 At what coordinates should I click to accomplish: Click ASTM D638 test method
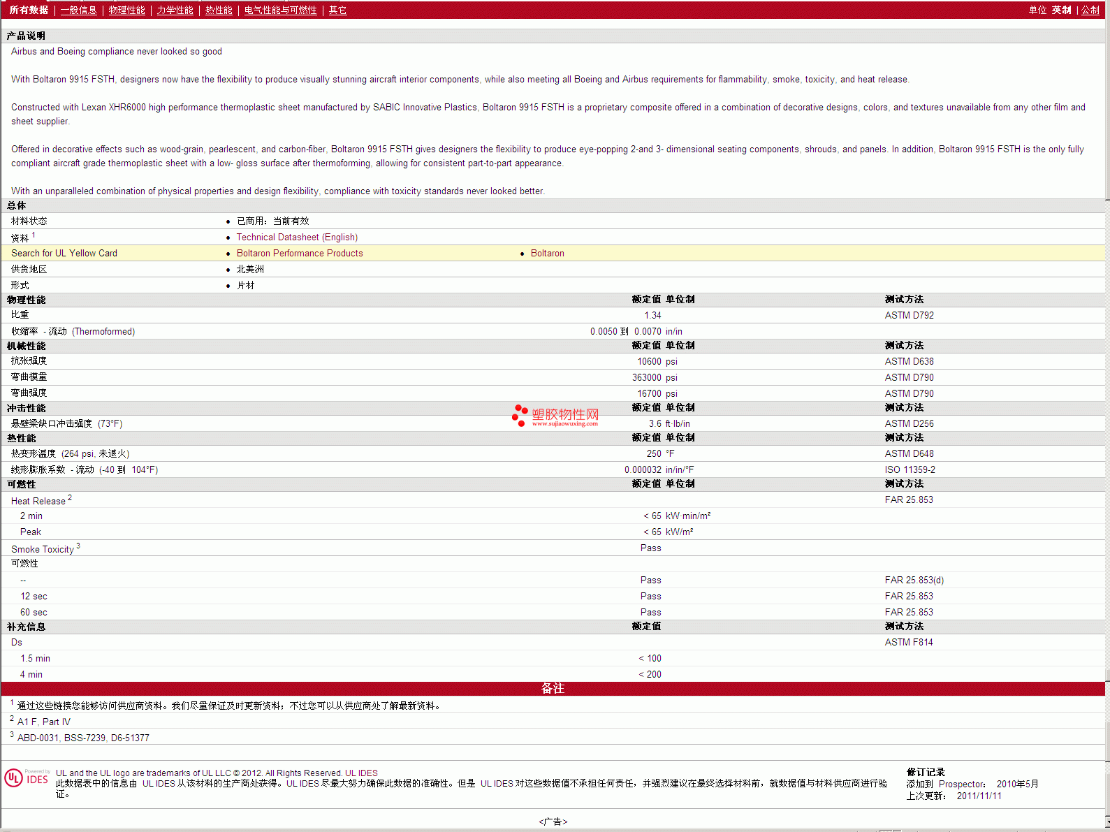click(x=909, y=362)
